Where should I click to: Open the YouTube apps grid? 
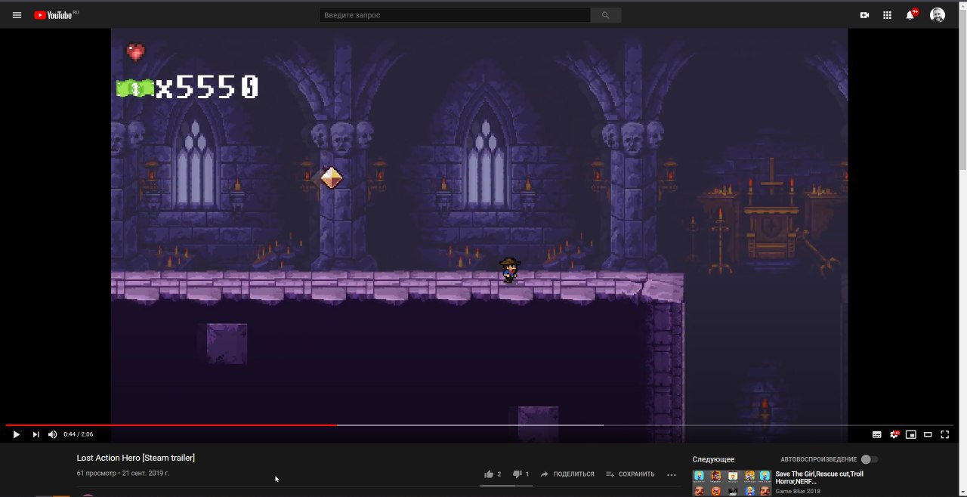[x=888, y=15]
